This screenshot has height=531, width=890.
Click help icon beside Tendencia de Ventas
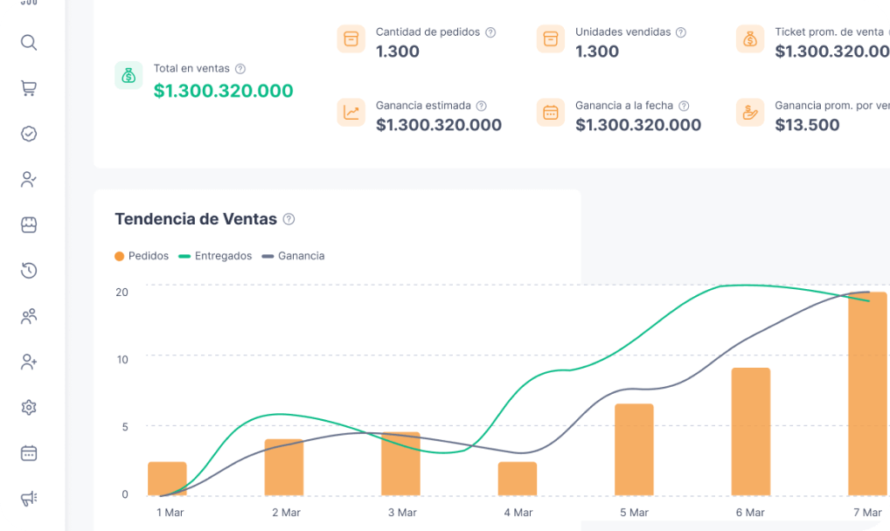click(289, 220)
